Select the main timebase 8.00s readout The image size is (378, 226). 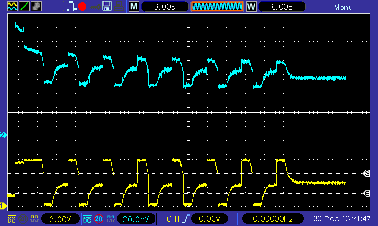pyautogui.click(x=164, y=7)
